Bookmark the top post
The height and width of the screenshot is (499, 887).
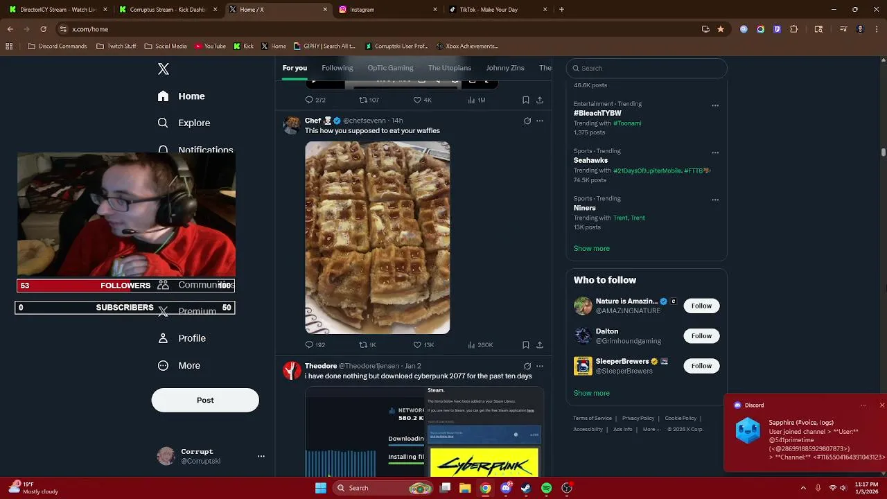tap(526, 100)
